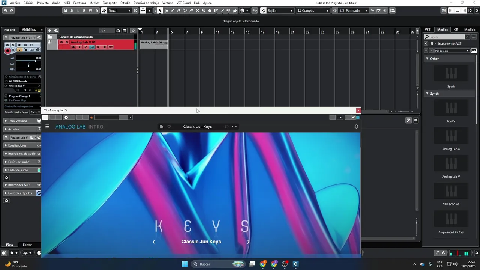Toggle global Solo (S) in toolbar
The width and height of the screenshot is (480, 270).
pos(72,10)
